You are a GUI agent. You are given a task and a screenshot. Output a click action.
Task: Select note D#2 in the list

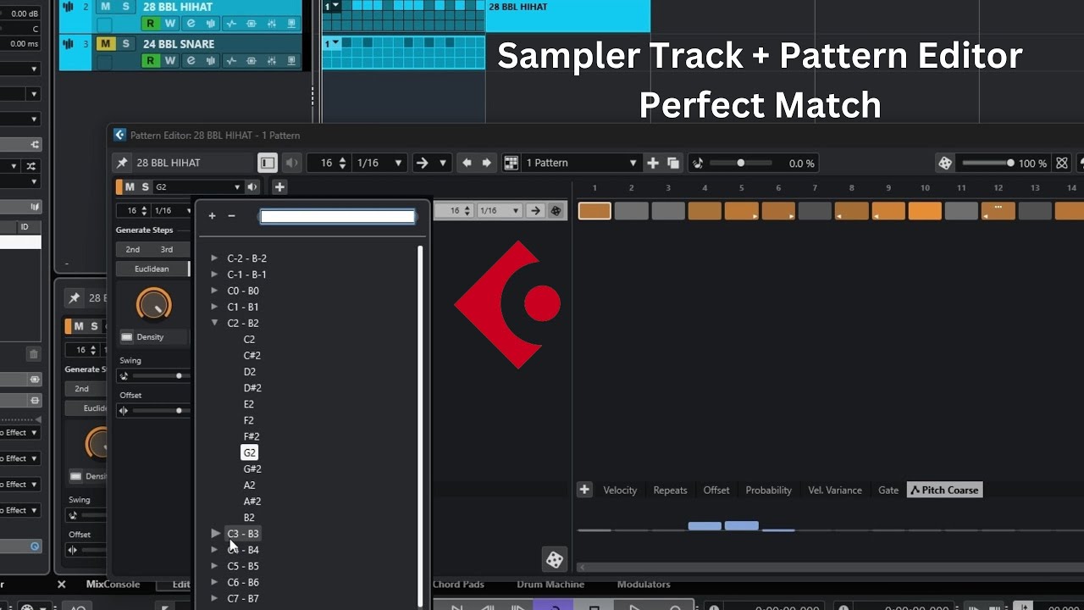pyautogui.click(x=252, y=388)
